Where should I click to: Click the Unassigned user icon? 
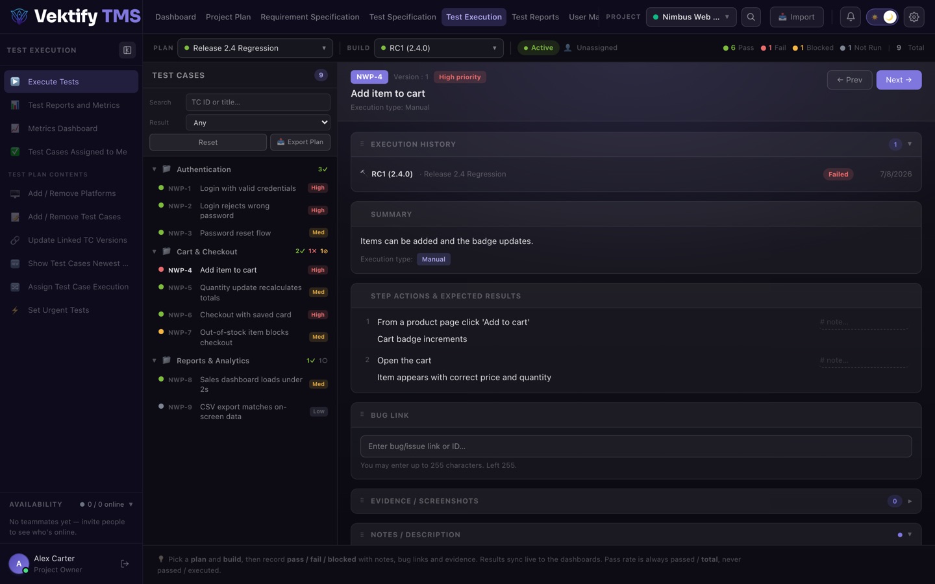tap(568, 48)
